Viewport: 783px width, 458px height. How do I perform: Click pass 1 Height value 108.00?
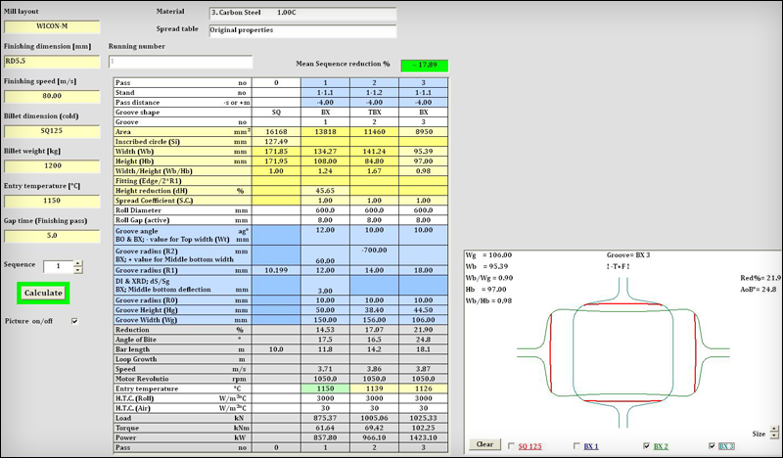coord(325,161)
